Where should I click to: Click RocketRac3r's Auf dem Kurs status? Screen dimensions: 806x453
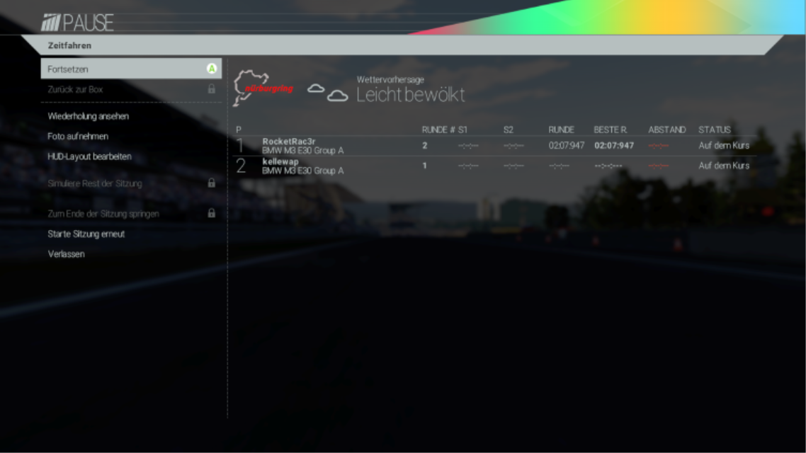(x=724, y=146)
